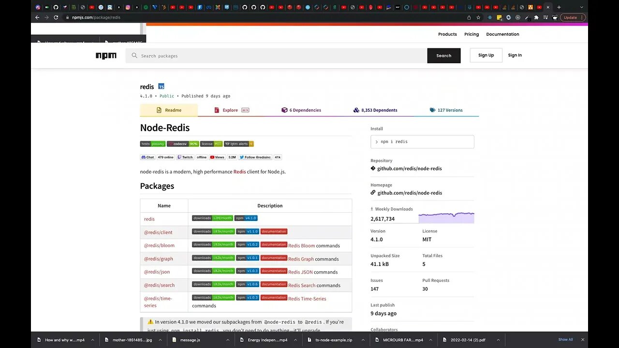Viewport: 619px width, 348px height.
Task: Click Show All downloads
Action: pos(565,339)
